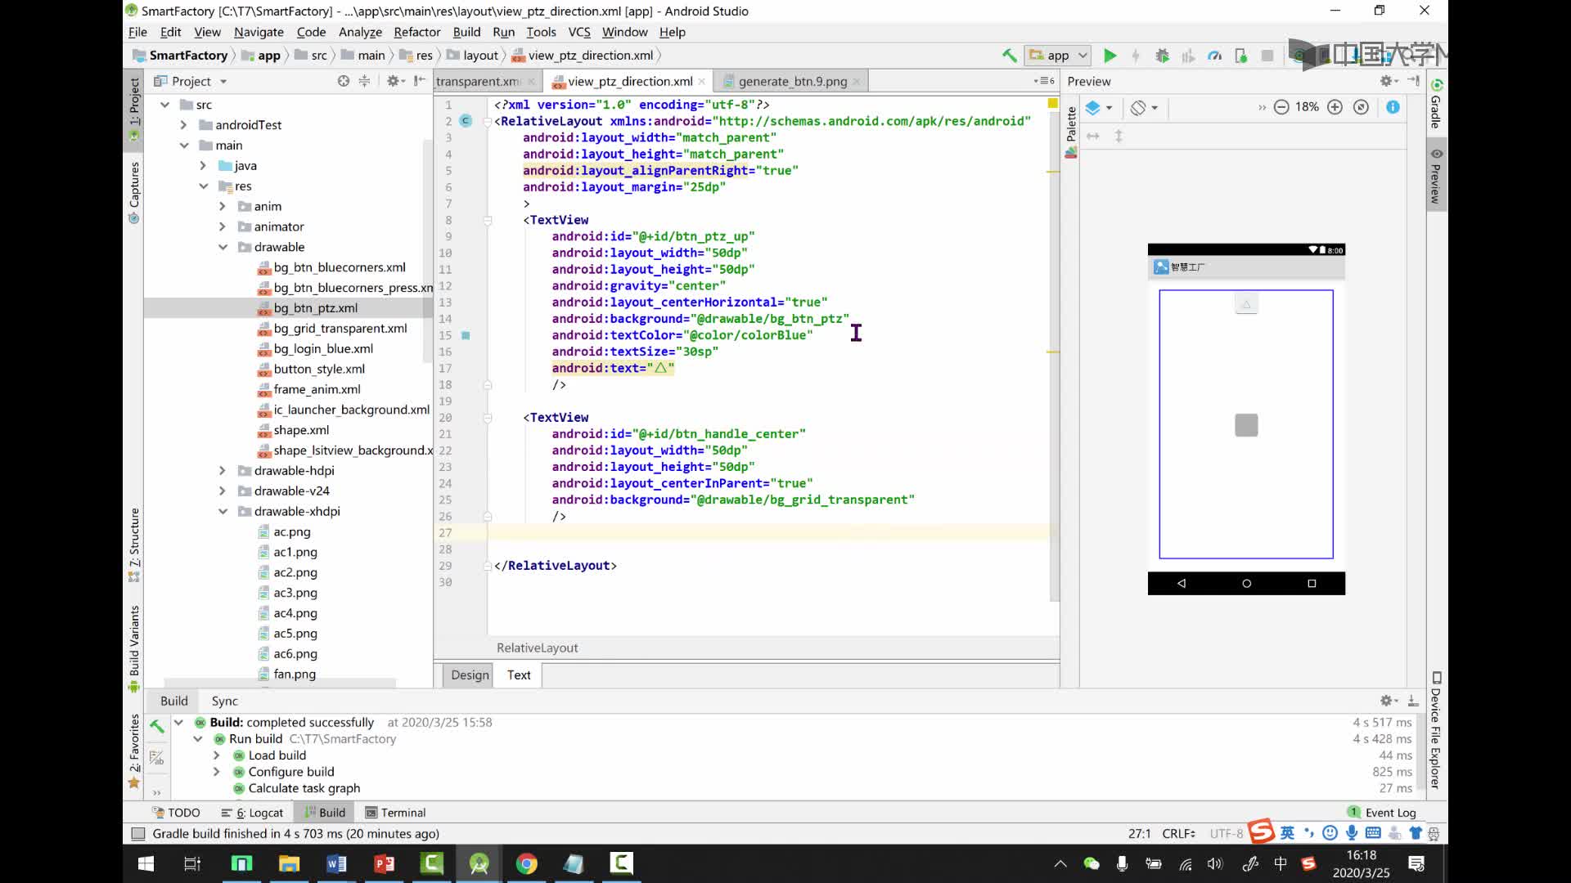
Task: Click the green hammer Make Project icon
Action: pyautogui.click(x=1009, y=56)
